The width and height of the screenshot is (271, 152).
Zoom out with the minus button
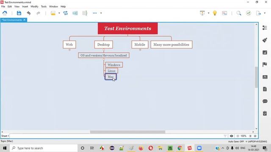coord(238,136)
